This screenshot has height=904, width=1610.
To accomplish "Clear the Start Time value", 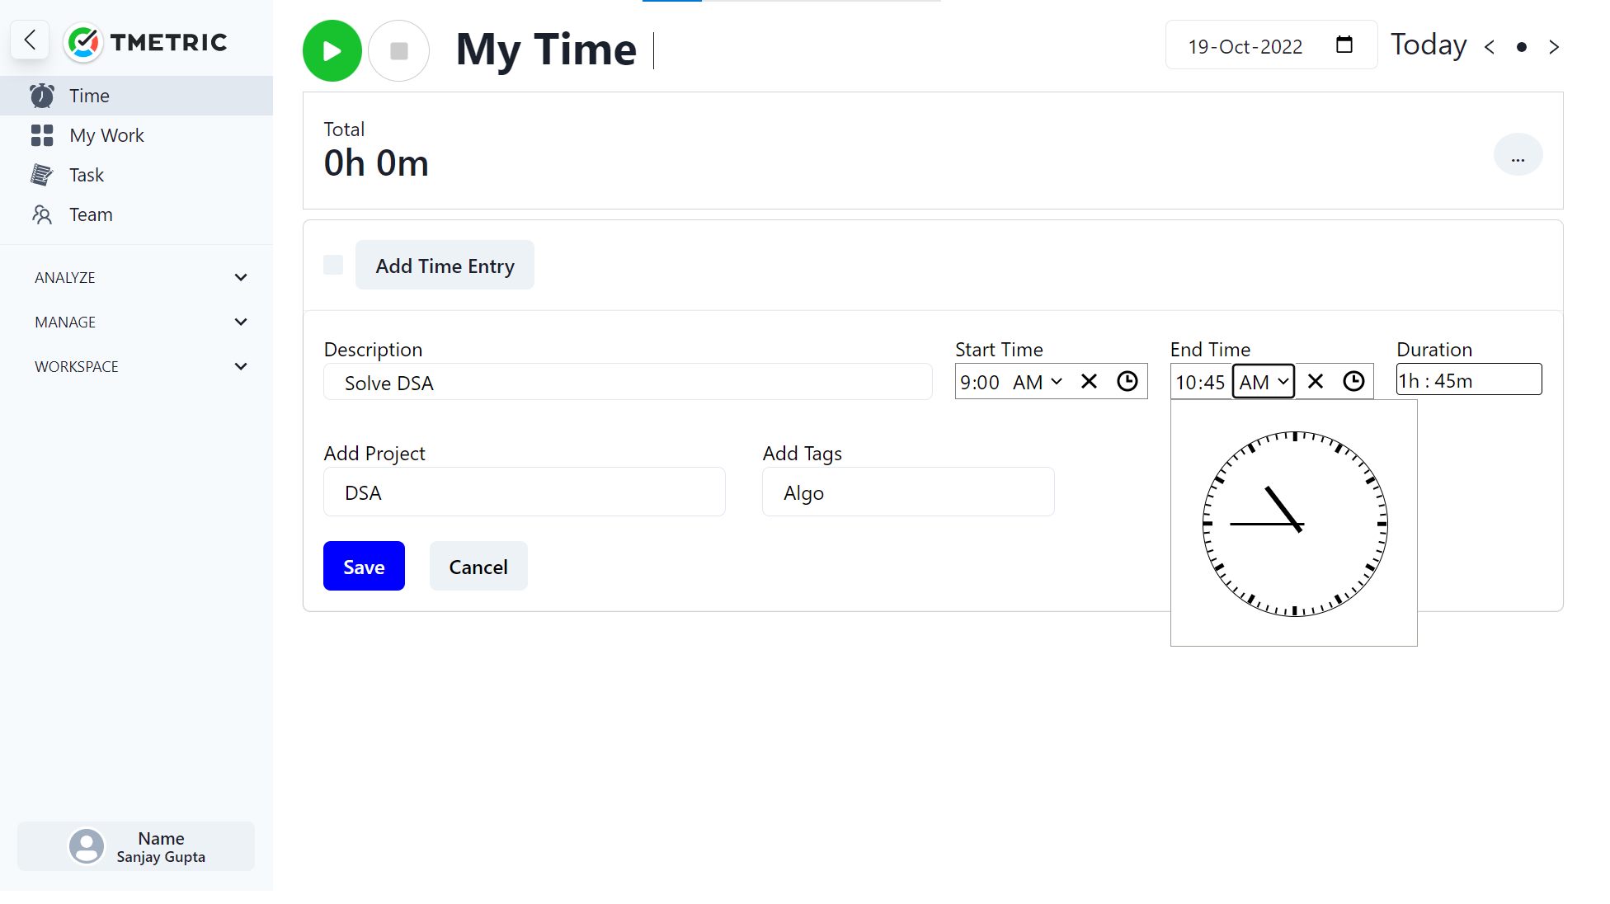I will tap(1089, 381).
